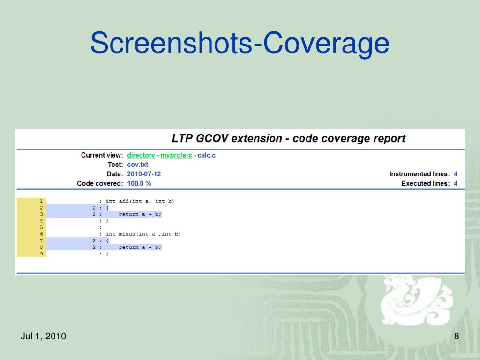Click the 100.0 % code covered value
Image resolution: width=480 pixels, height=360 pixels.
point(139,184)
